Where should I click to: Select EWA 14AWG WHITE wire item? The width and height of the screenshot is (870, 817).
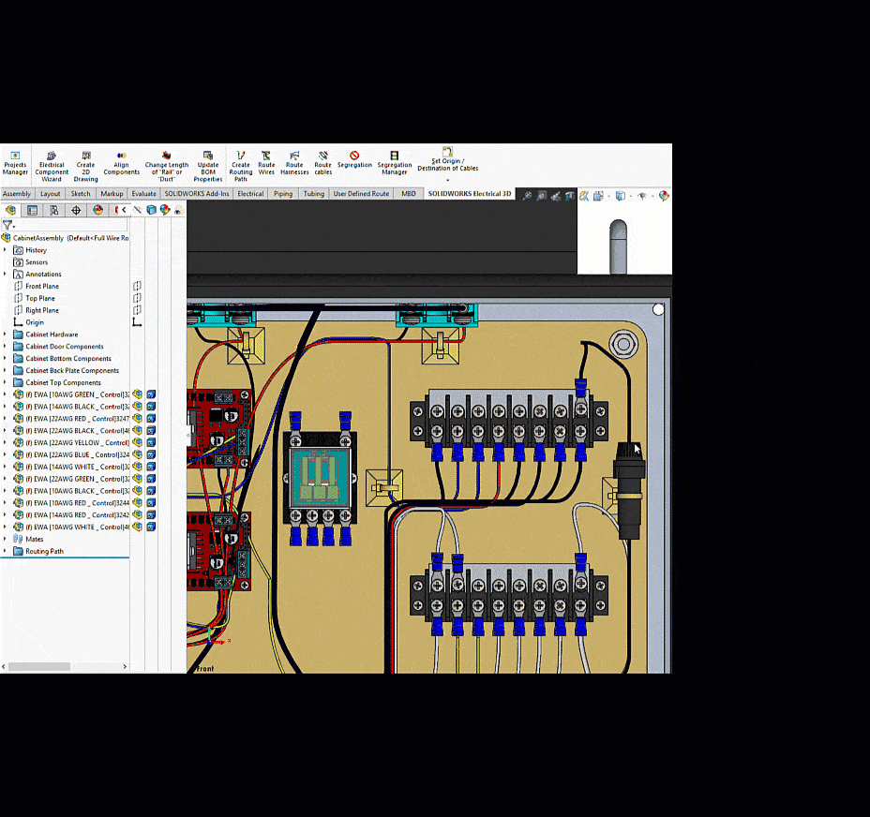point(73,467)
